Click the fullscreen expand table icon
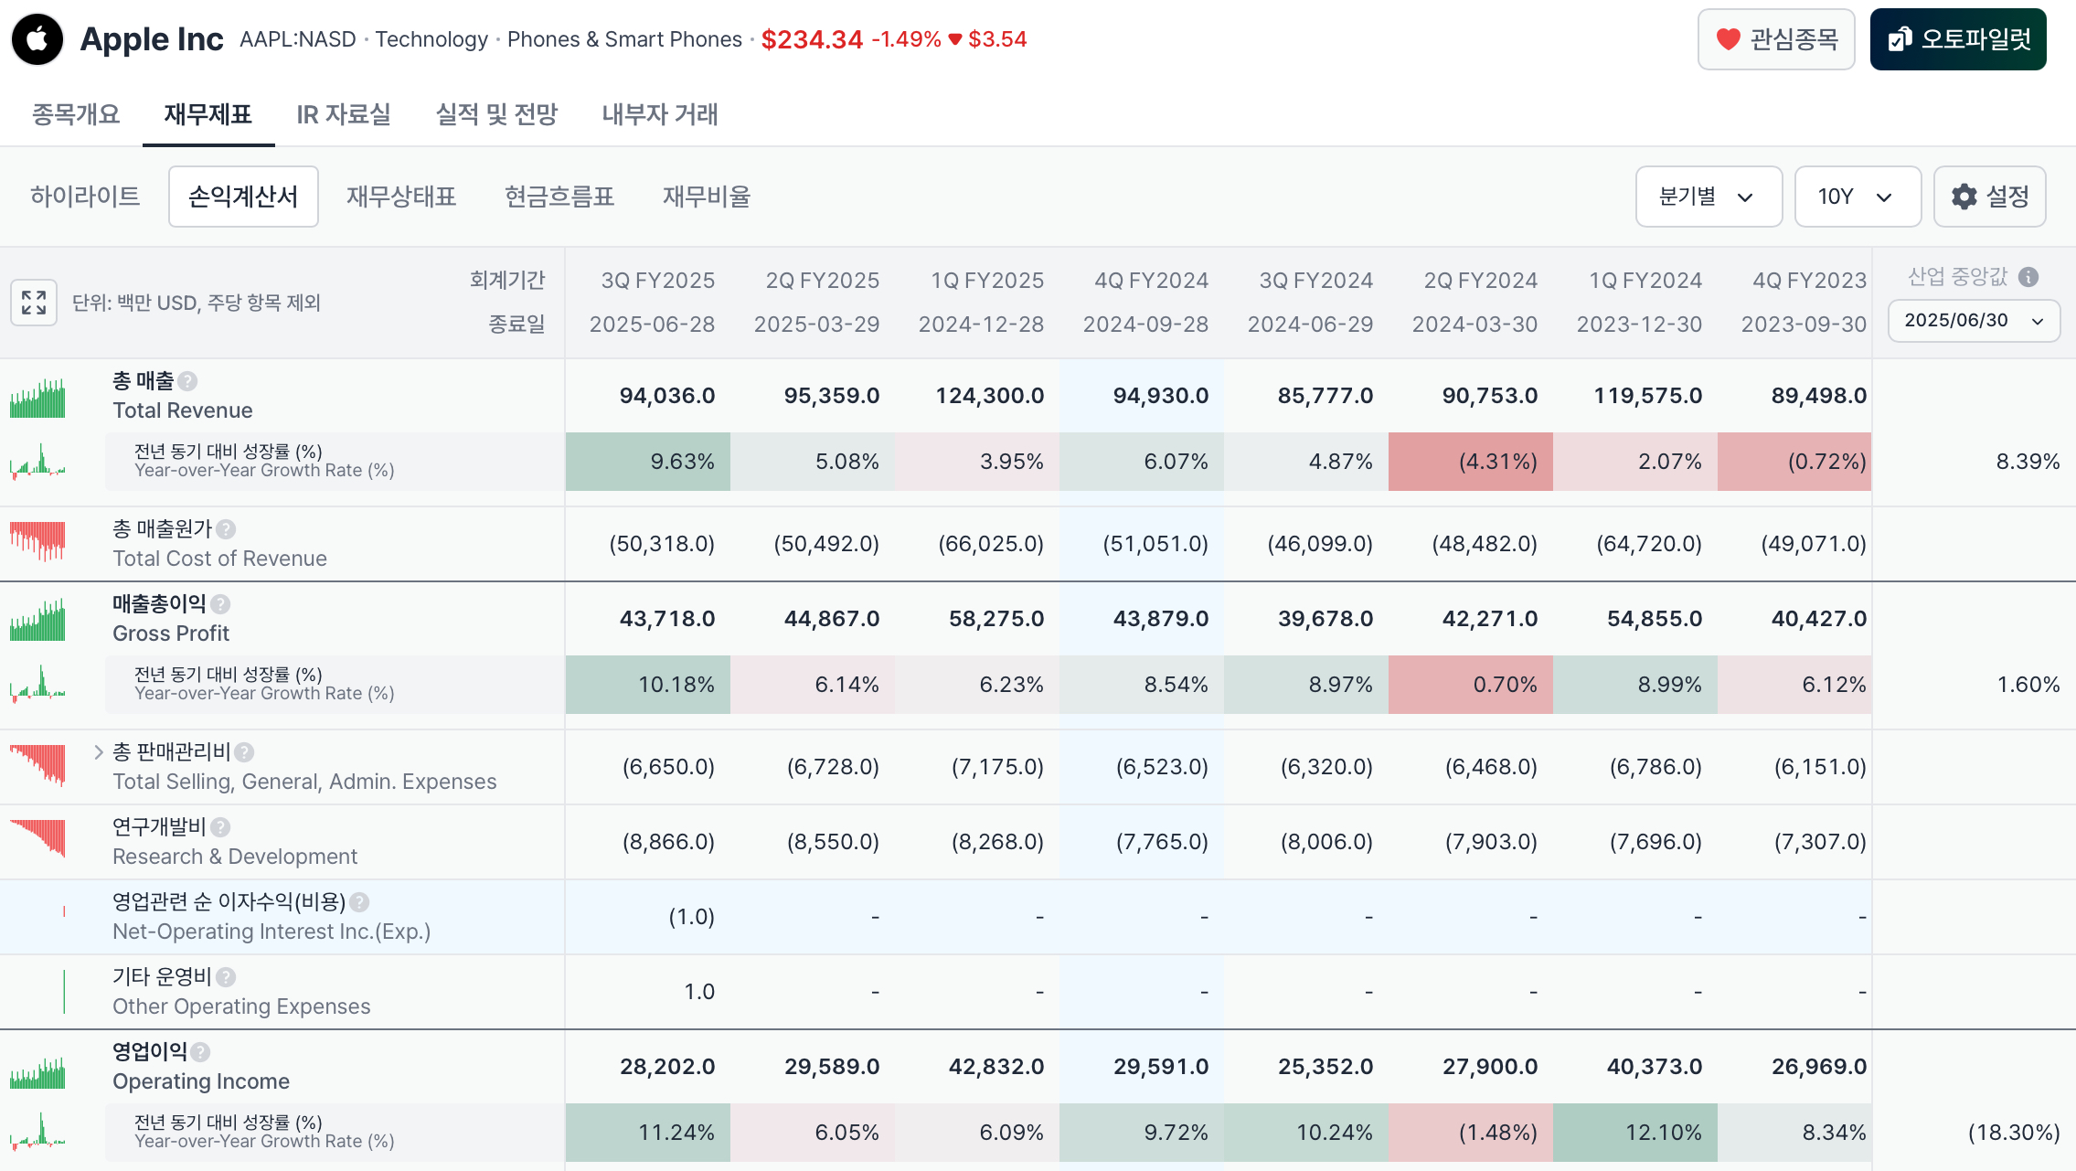The width and height of the screenshot is (2076, 1171). pos(34,303)
